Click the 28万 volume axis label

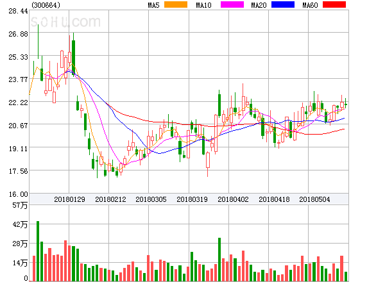[20, 244]
